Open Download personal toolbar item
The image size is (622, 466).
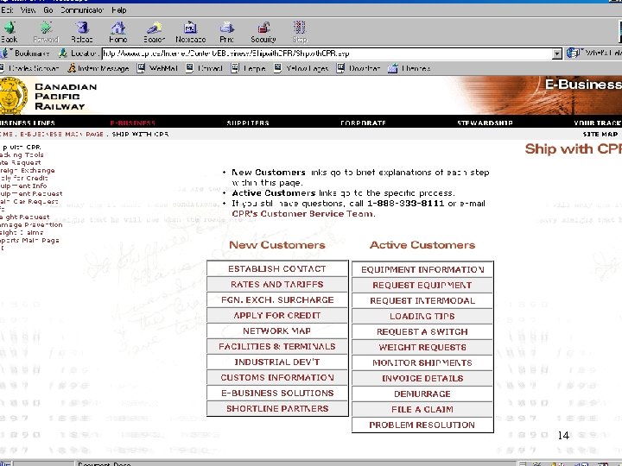[359, 68]
